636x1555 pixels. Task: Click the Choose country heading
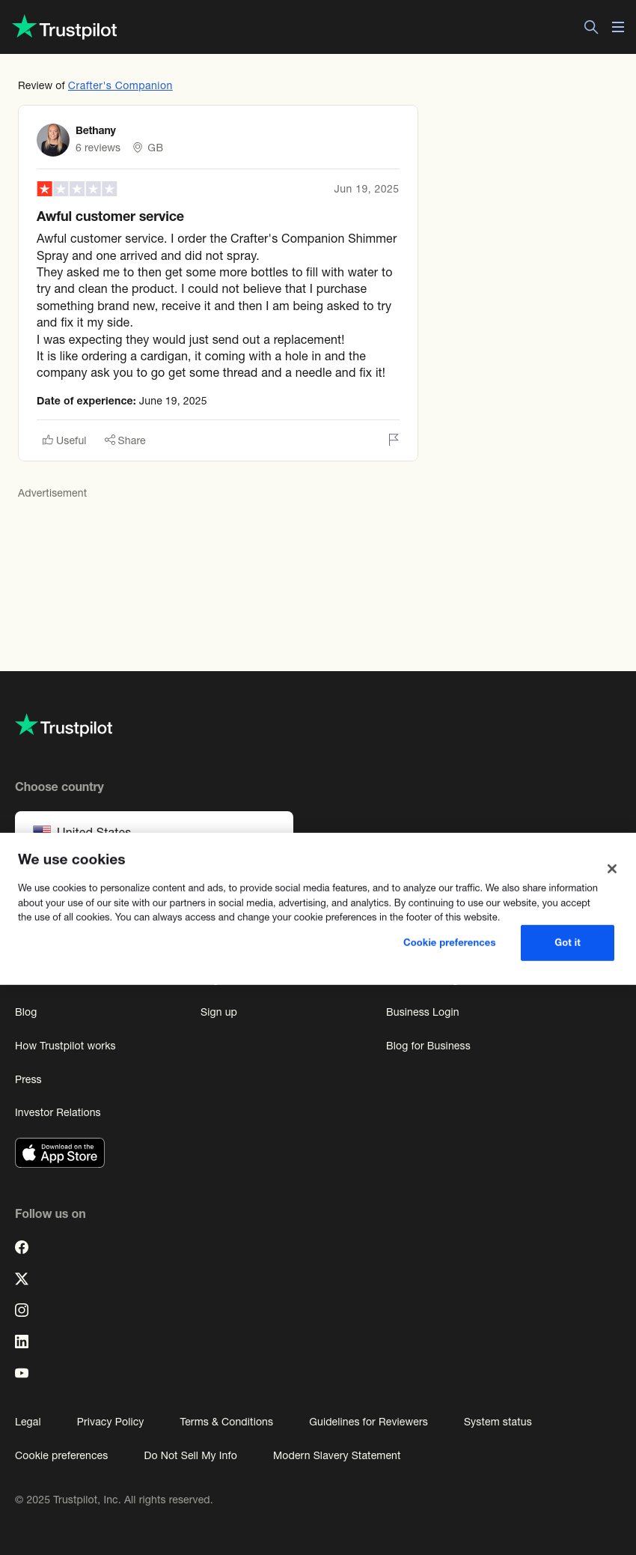59,786
